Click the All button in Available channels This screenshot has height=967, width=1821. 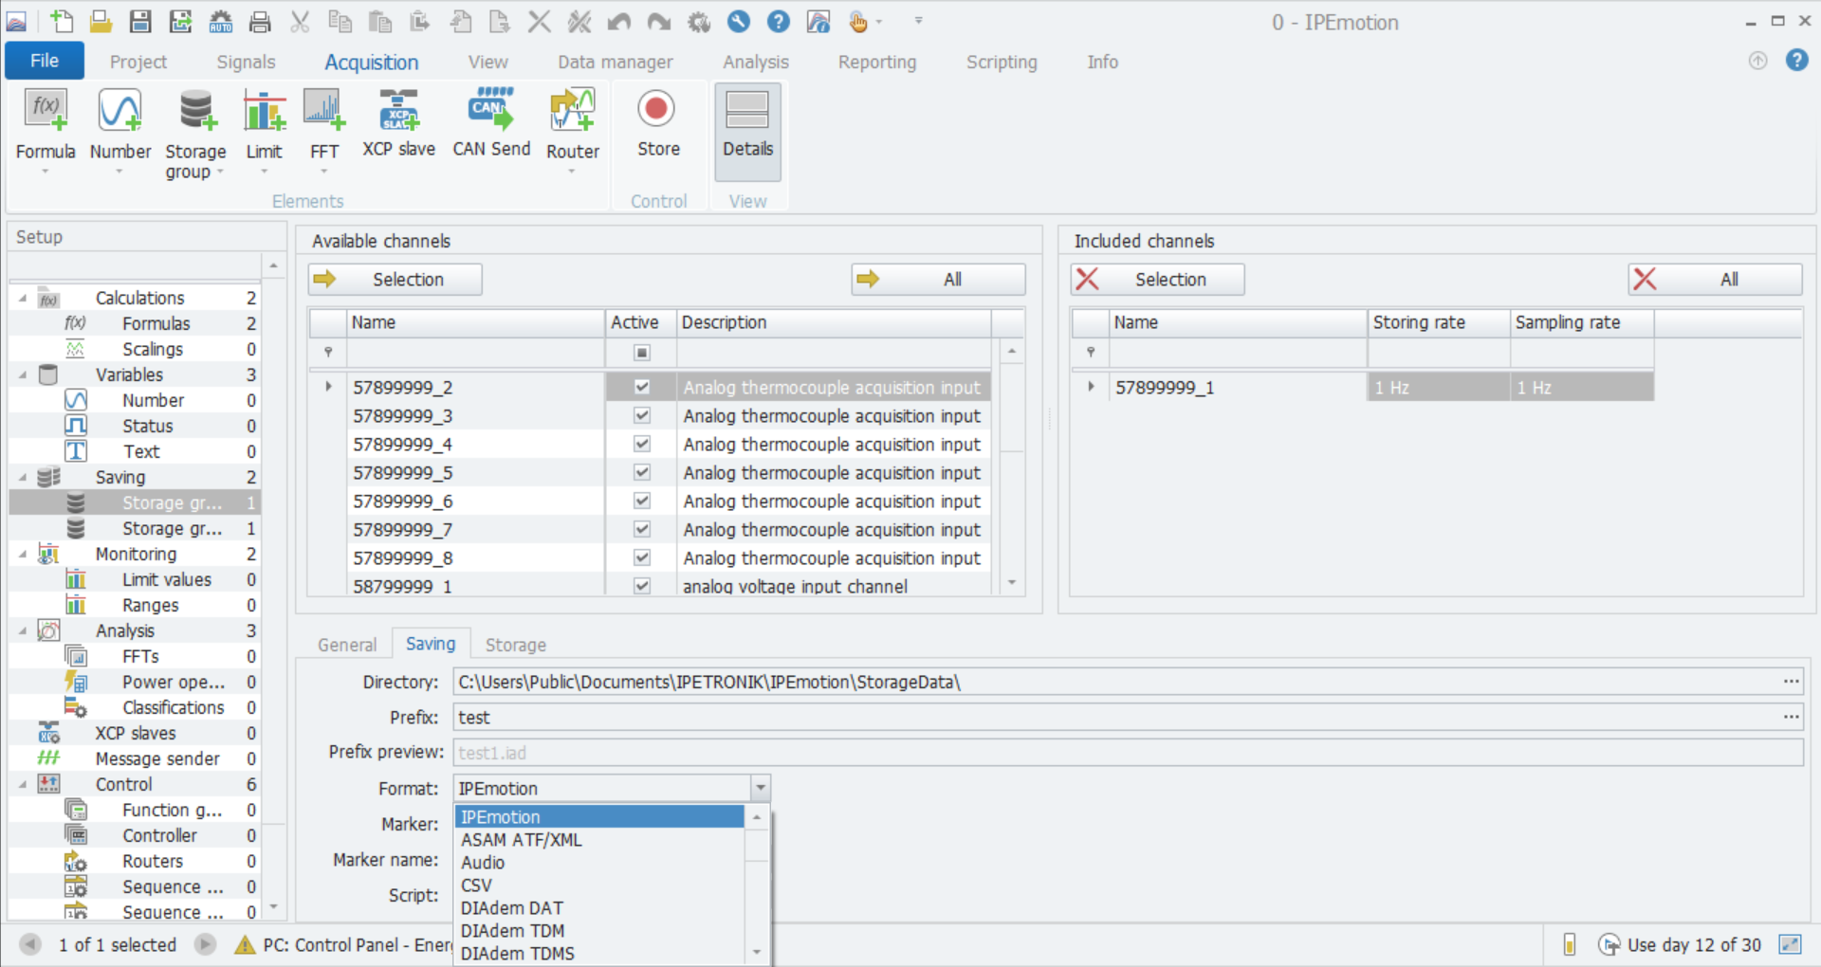937,280
